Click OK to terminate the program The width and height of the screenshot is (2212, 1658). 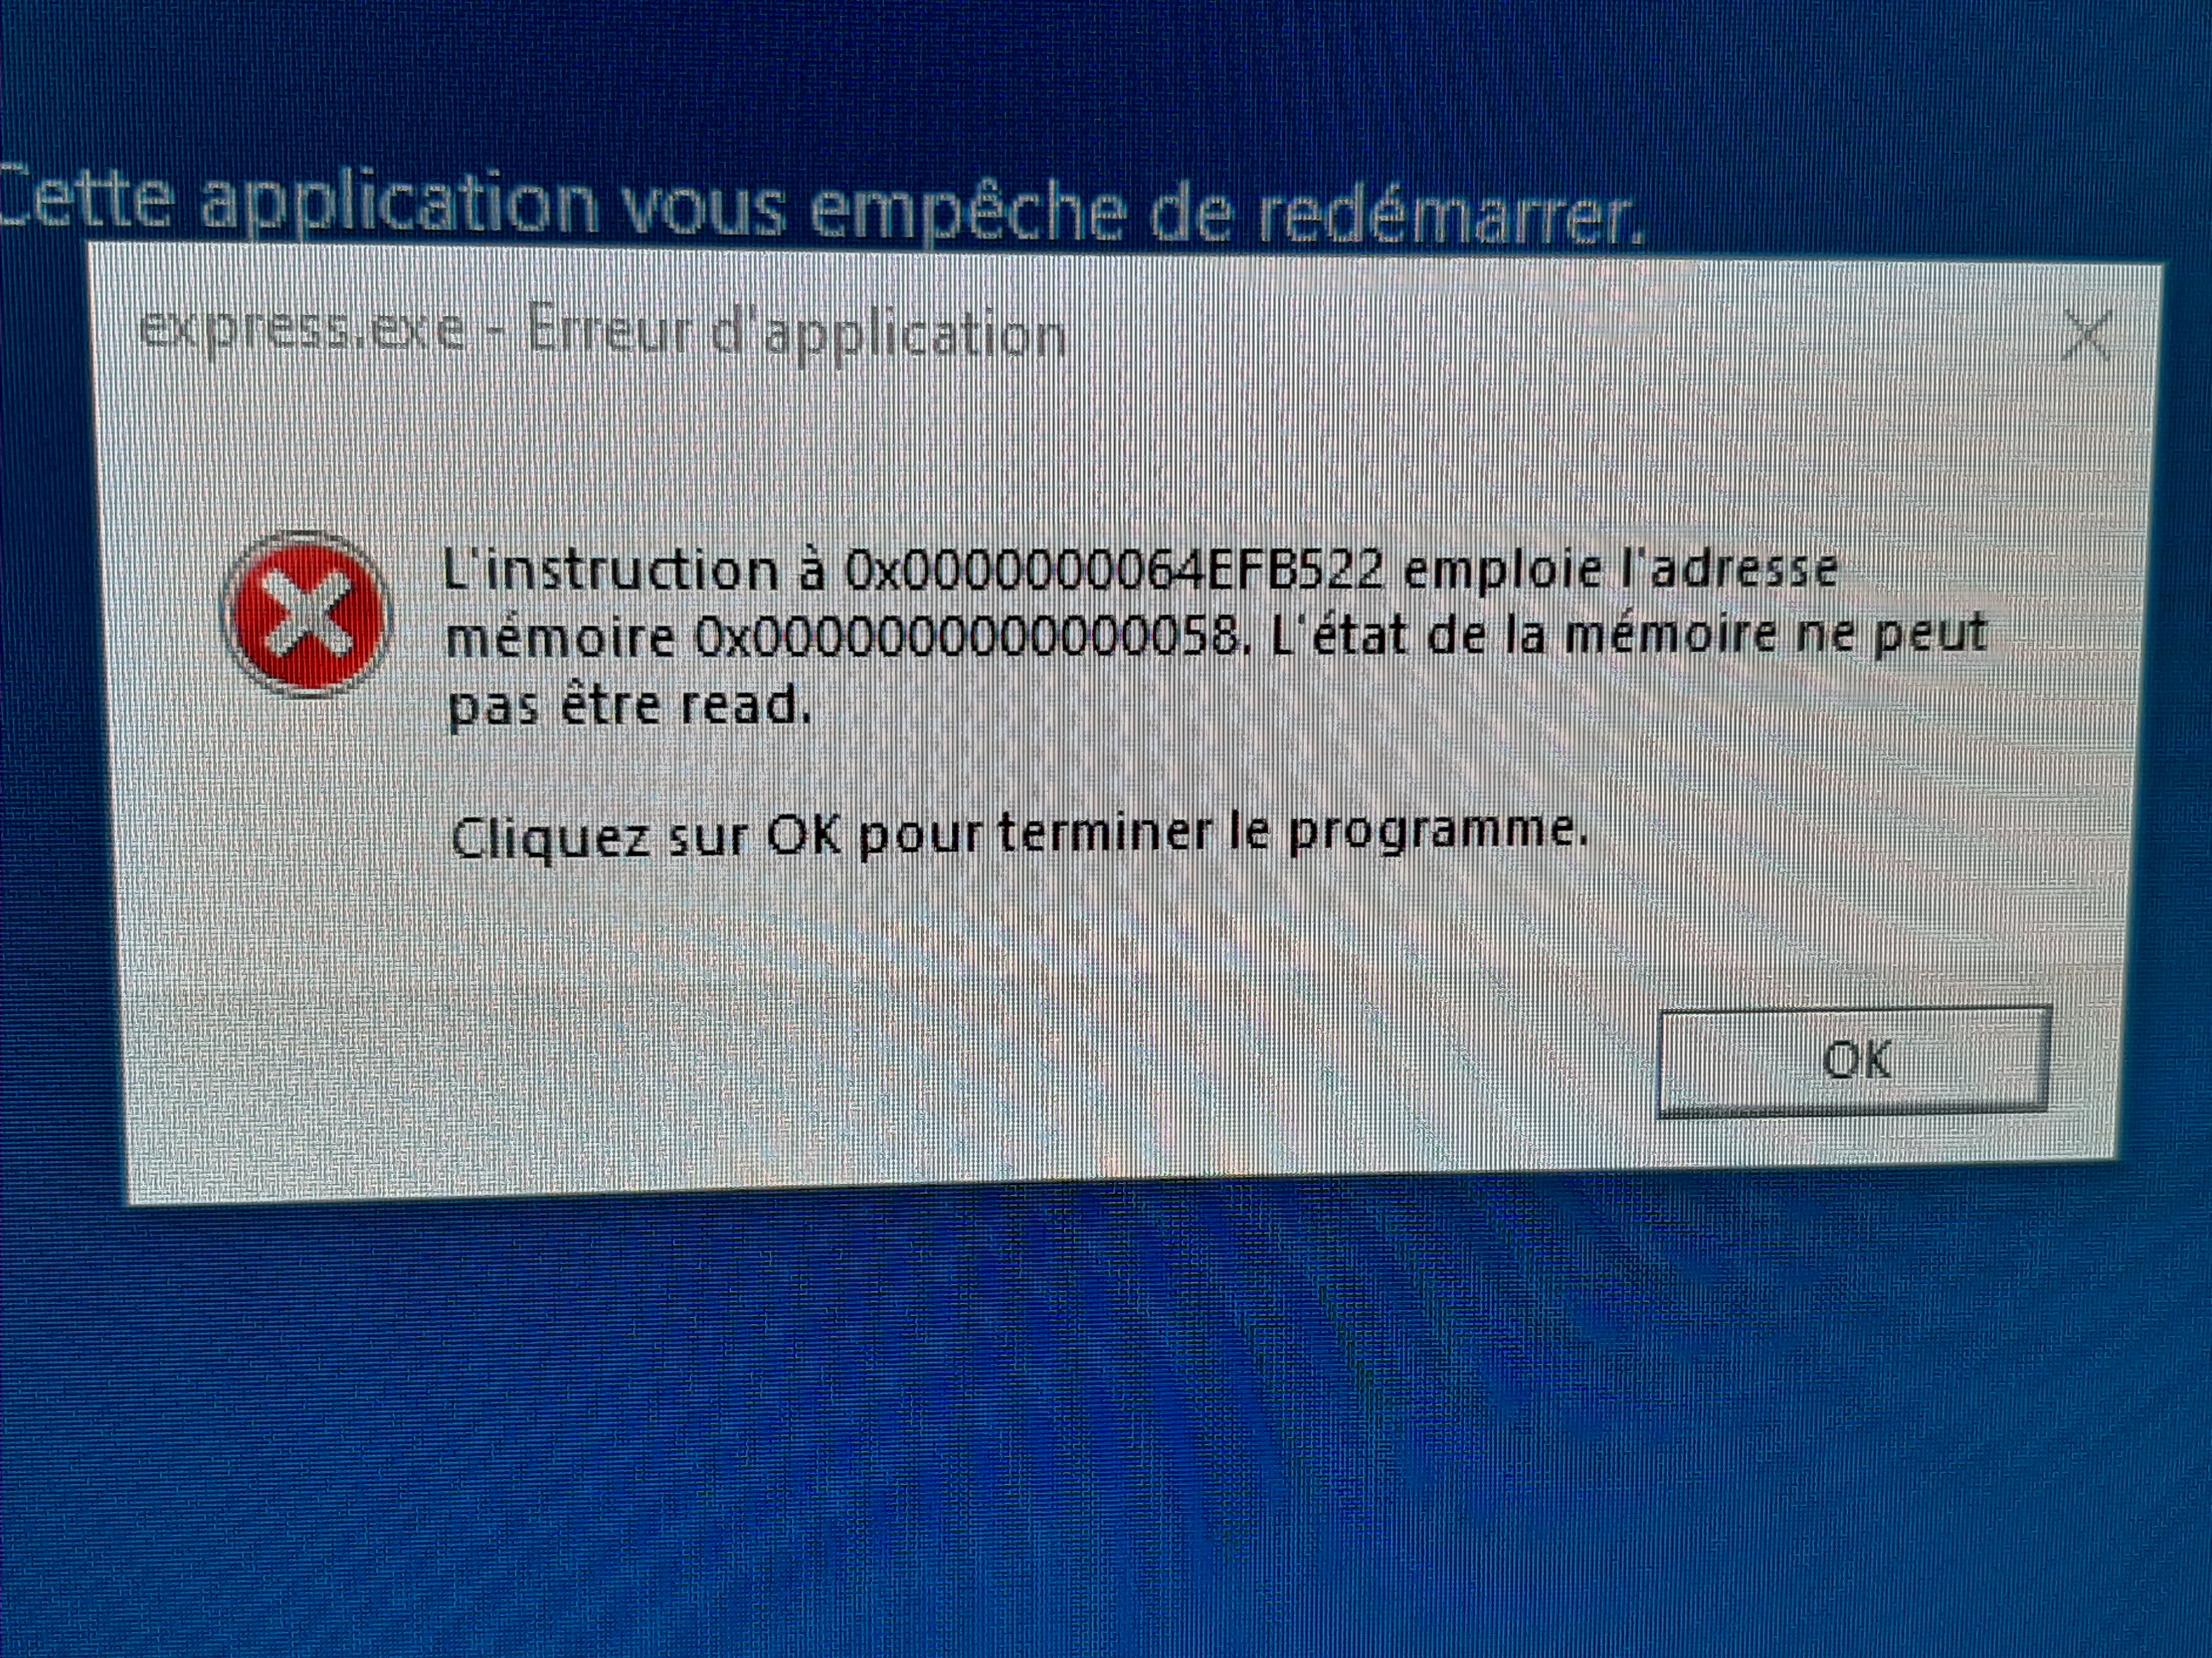[x=1853, y=1061]
